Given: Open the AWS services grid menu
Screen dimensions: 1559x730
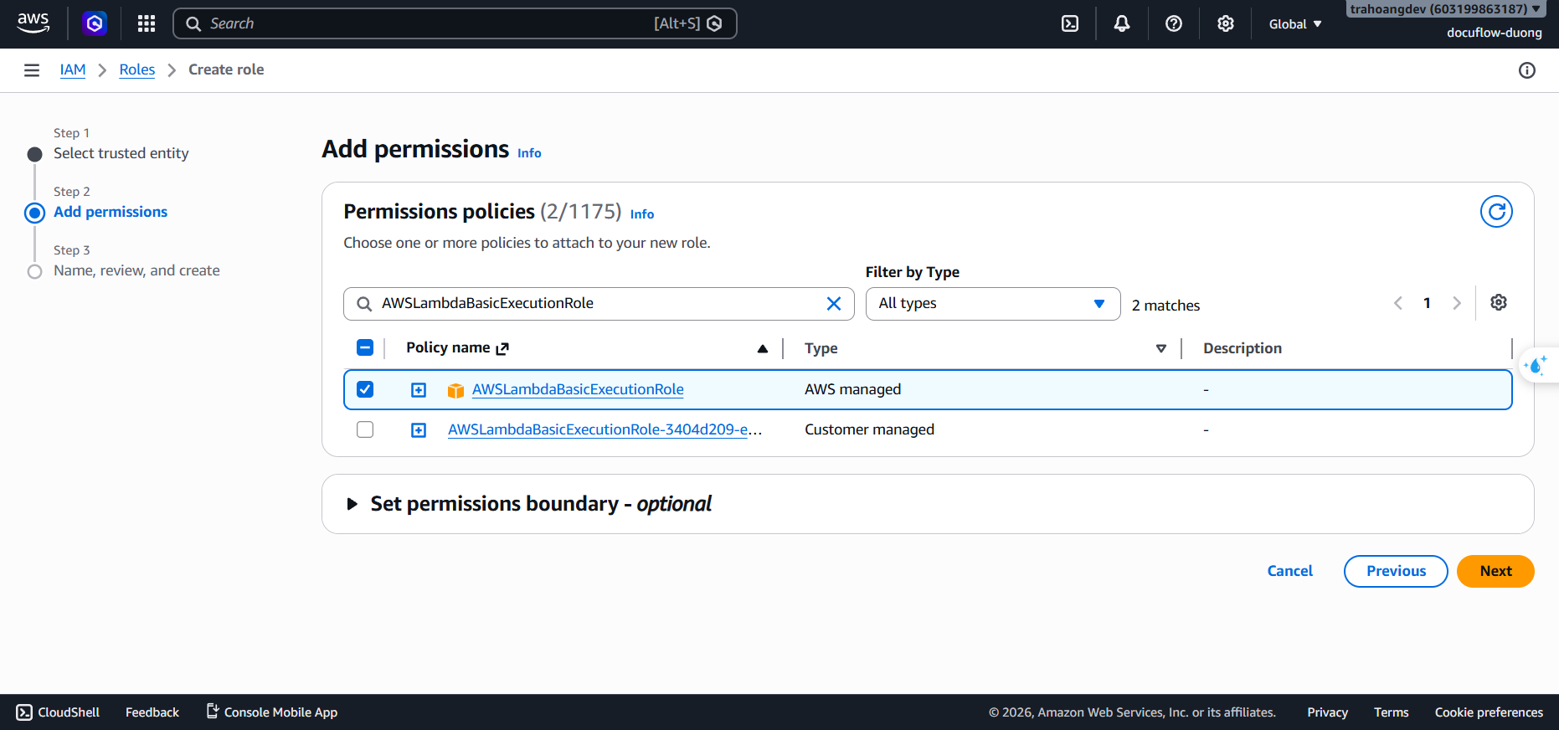Looking at the screenshot, I should click(147, 23).
